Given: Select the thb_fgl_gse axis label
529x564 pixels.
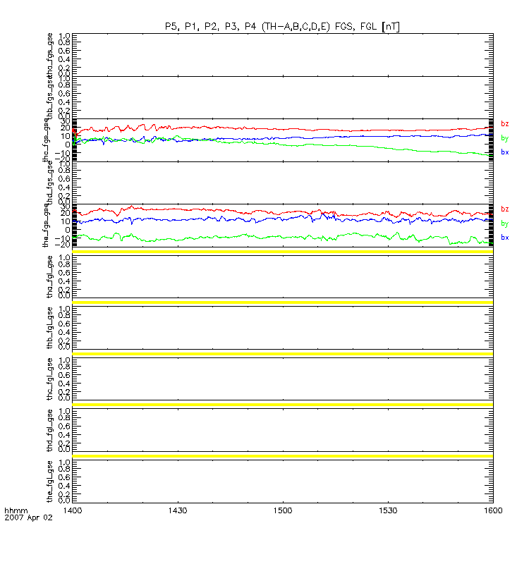Looking at the screenshot, I should [x=50, y=328].
